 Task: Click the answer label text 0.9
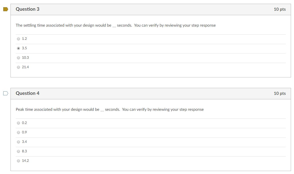25,132
